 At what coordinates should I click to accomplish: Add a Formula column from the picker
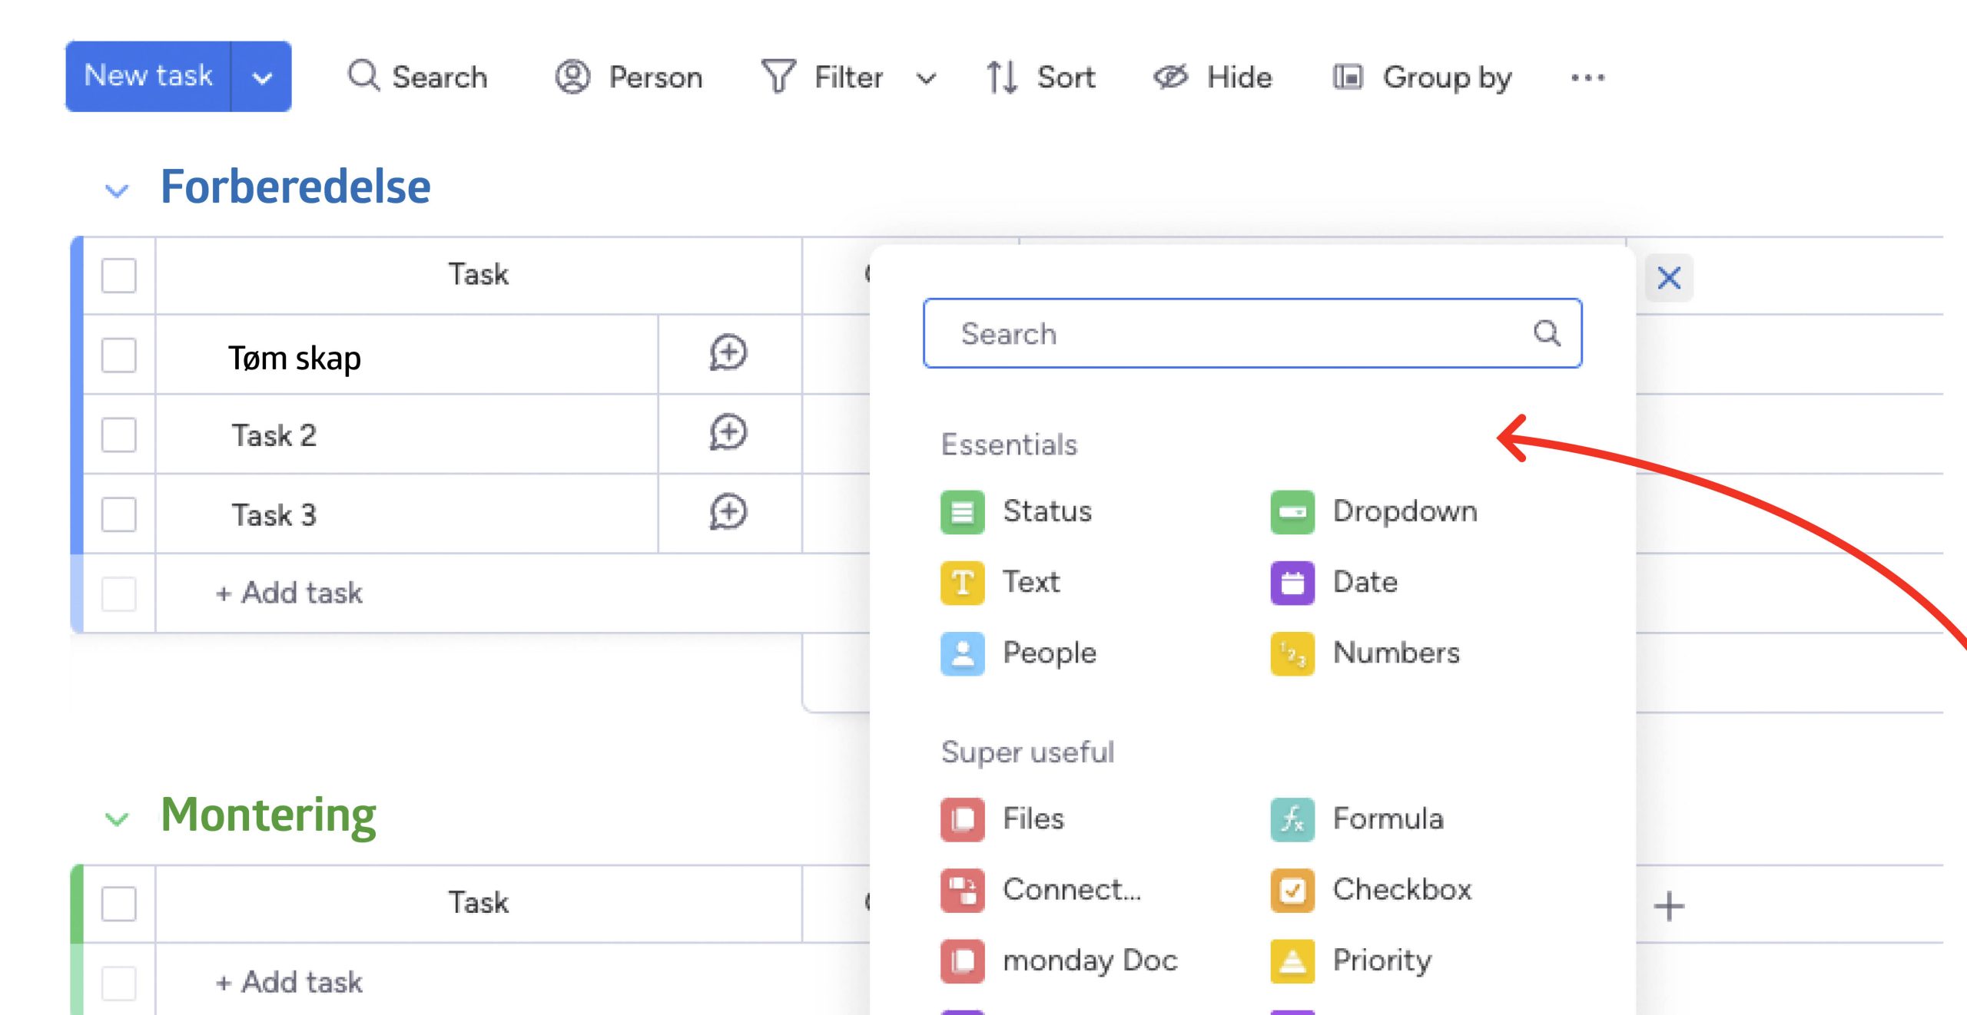(1292, 819)
